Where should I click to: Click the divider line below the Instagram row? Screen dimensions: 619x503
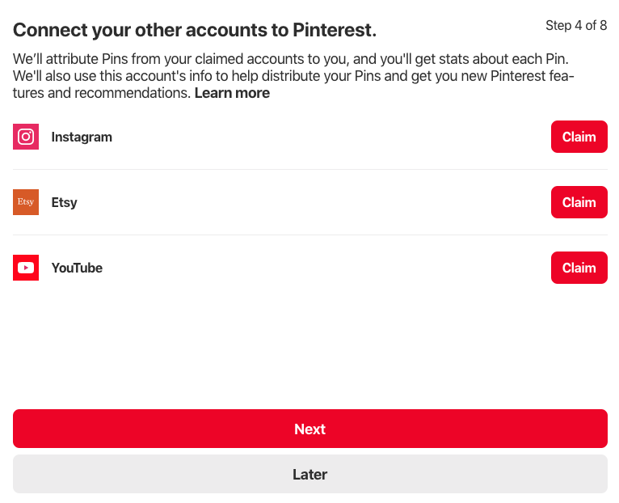(x=309, y=170)
